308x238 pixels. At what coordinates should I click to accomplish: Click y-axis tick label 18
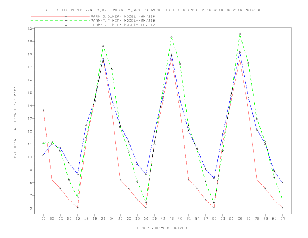(30, 54)
